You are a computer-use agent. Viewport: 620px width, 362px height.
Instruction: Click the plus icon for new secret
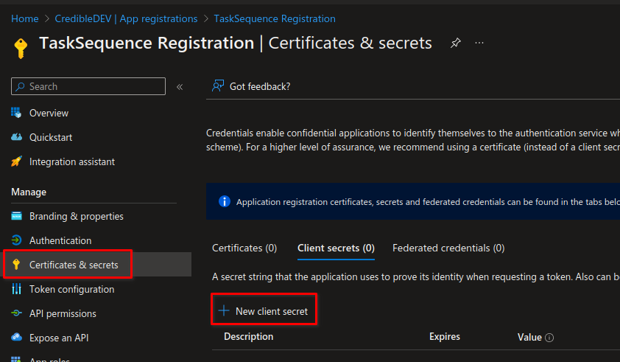224,310
